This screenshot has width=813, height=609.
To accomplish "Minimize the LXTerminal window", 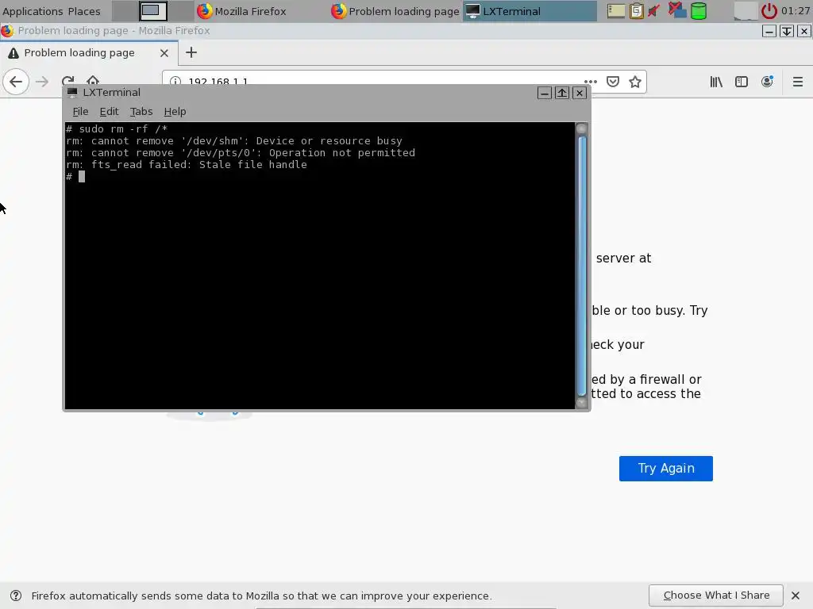I will tap(544, 93).
